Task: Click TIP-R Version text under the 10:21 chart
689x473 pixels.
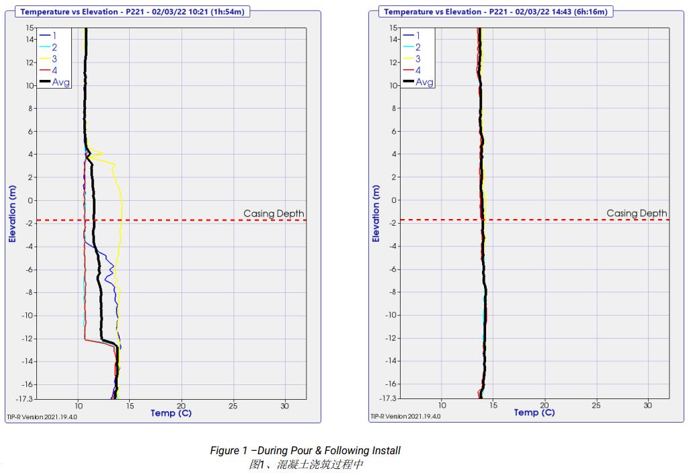Action: [x=42, y=417]
